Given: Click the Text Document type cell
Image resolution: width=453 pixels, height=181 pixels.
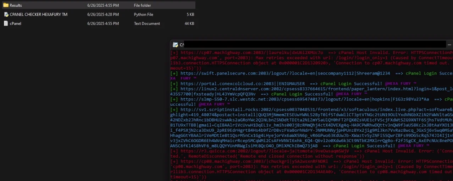Looking at the screenshot, I should click(x=147, y=23).
